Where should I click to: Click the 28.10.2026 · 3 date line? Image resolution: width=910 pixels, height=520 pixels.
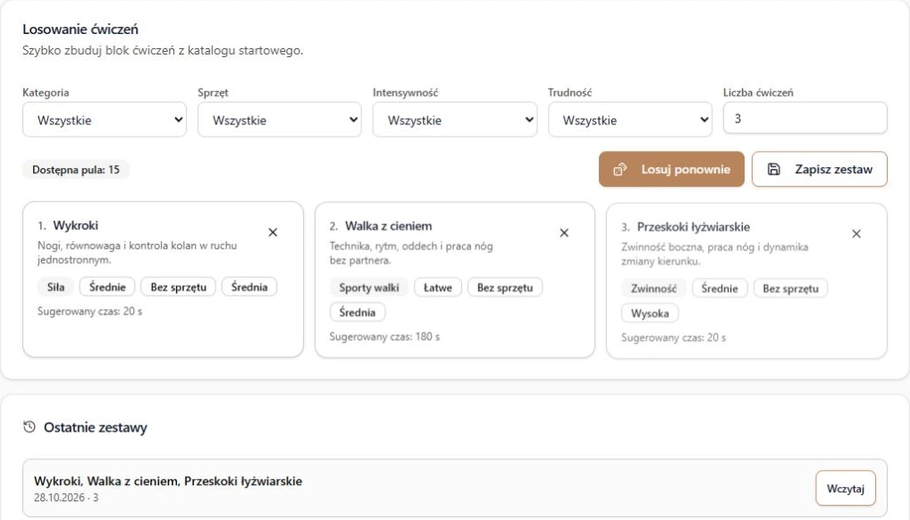click(66, 498)
